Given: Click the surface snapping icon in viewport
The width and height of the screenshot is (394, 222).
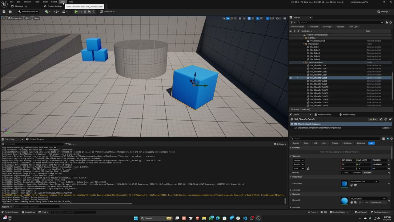Looking at the screenshot, I should tap(245, 18).
